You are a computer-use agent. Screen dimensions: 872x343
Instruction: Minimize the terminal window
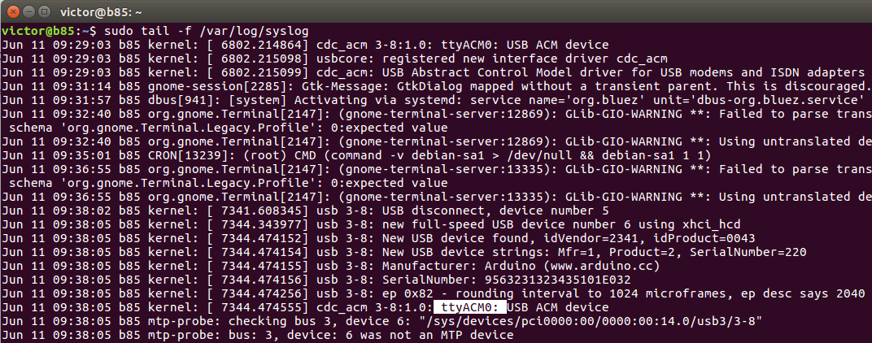tap(29, 11)
